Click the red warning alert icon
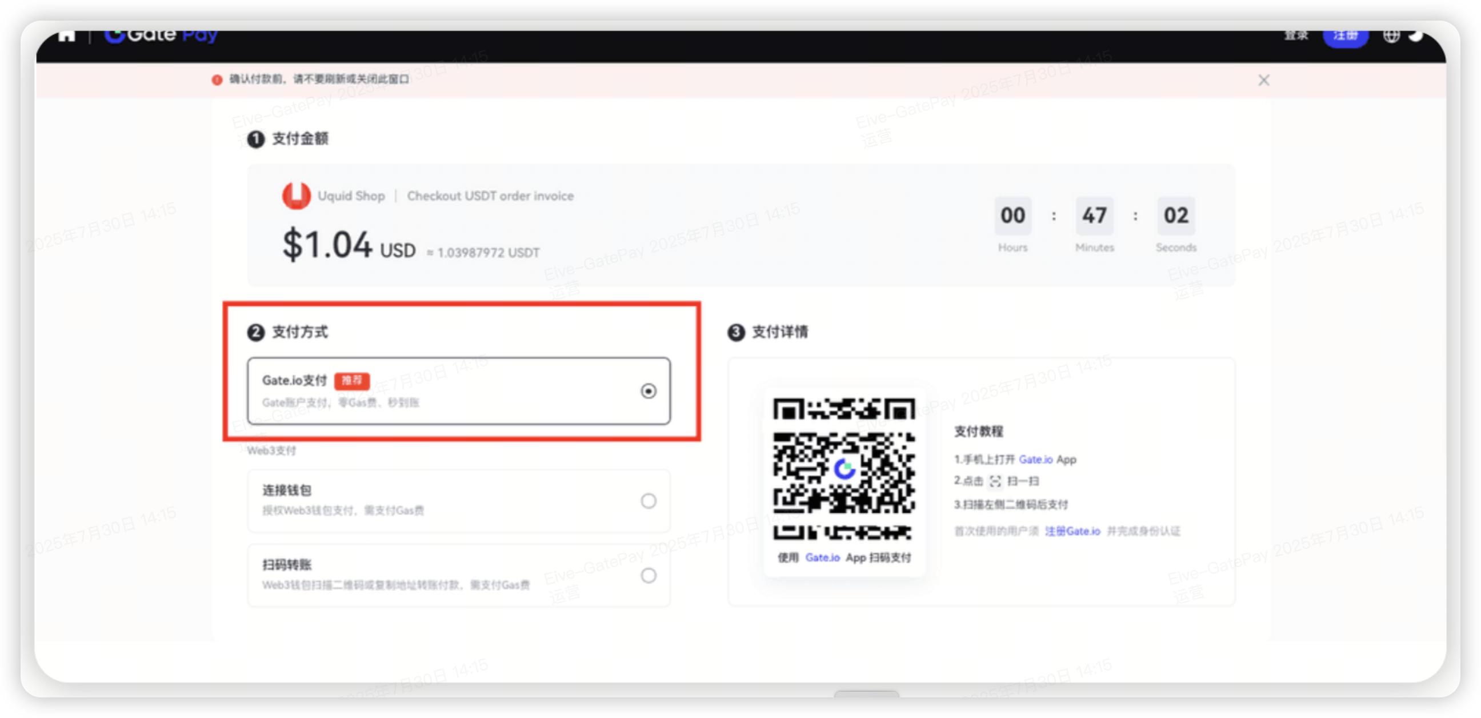 [217, 80]
